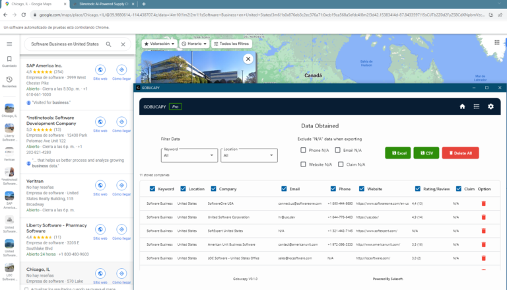Open Google apps grid
This screenshot has width=507, height=290.
click(497, 42)
